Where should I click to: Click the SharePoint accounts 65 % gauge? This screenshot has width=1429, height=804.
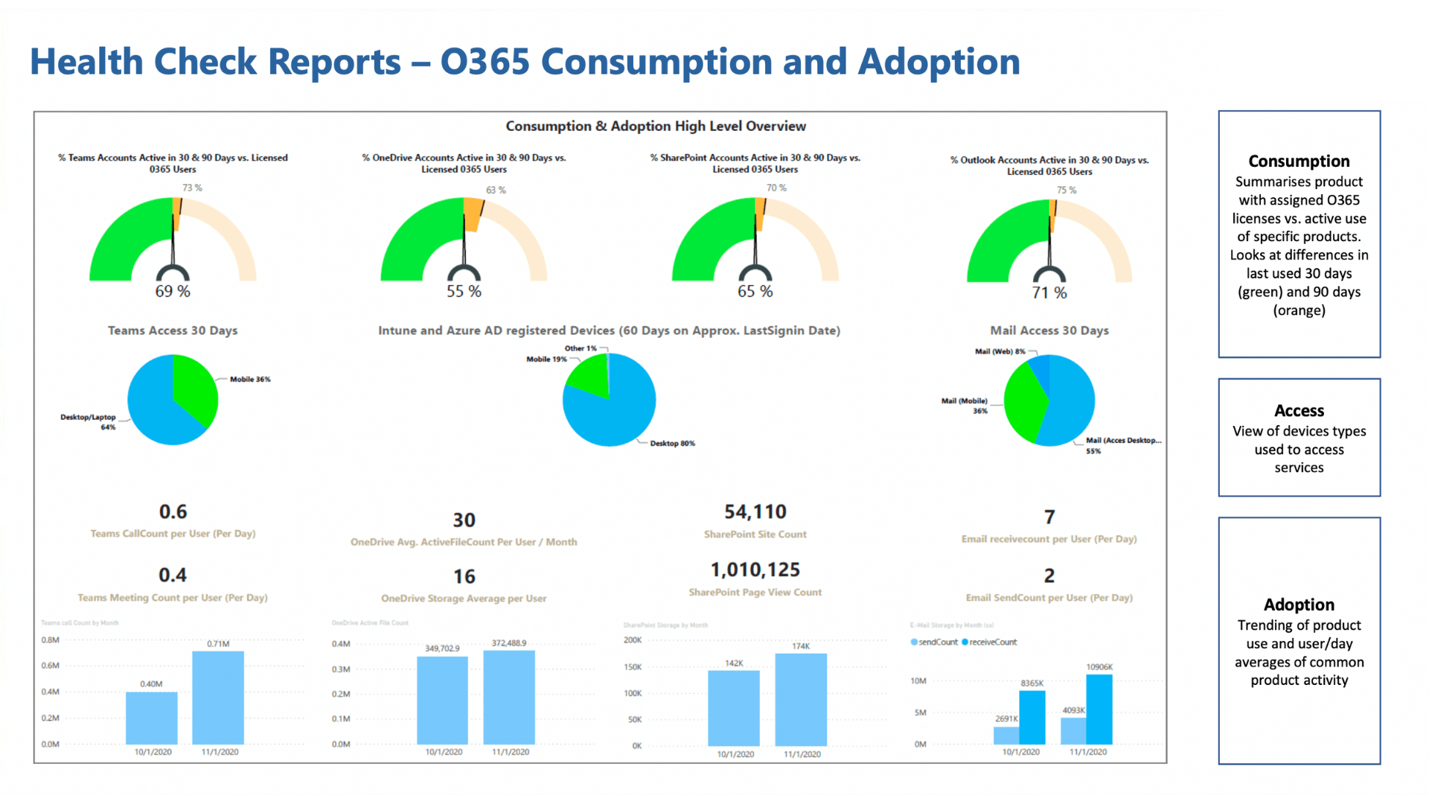(755, 240)
